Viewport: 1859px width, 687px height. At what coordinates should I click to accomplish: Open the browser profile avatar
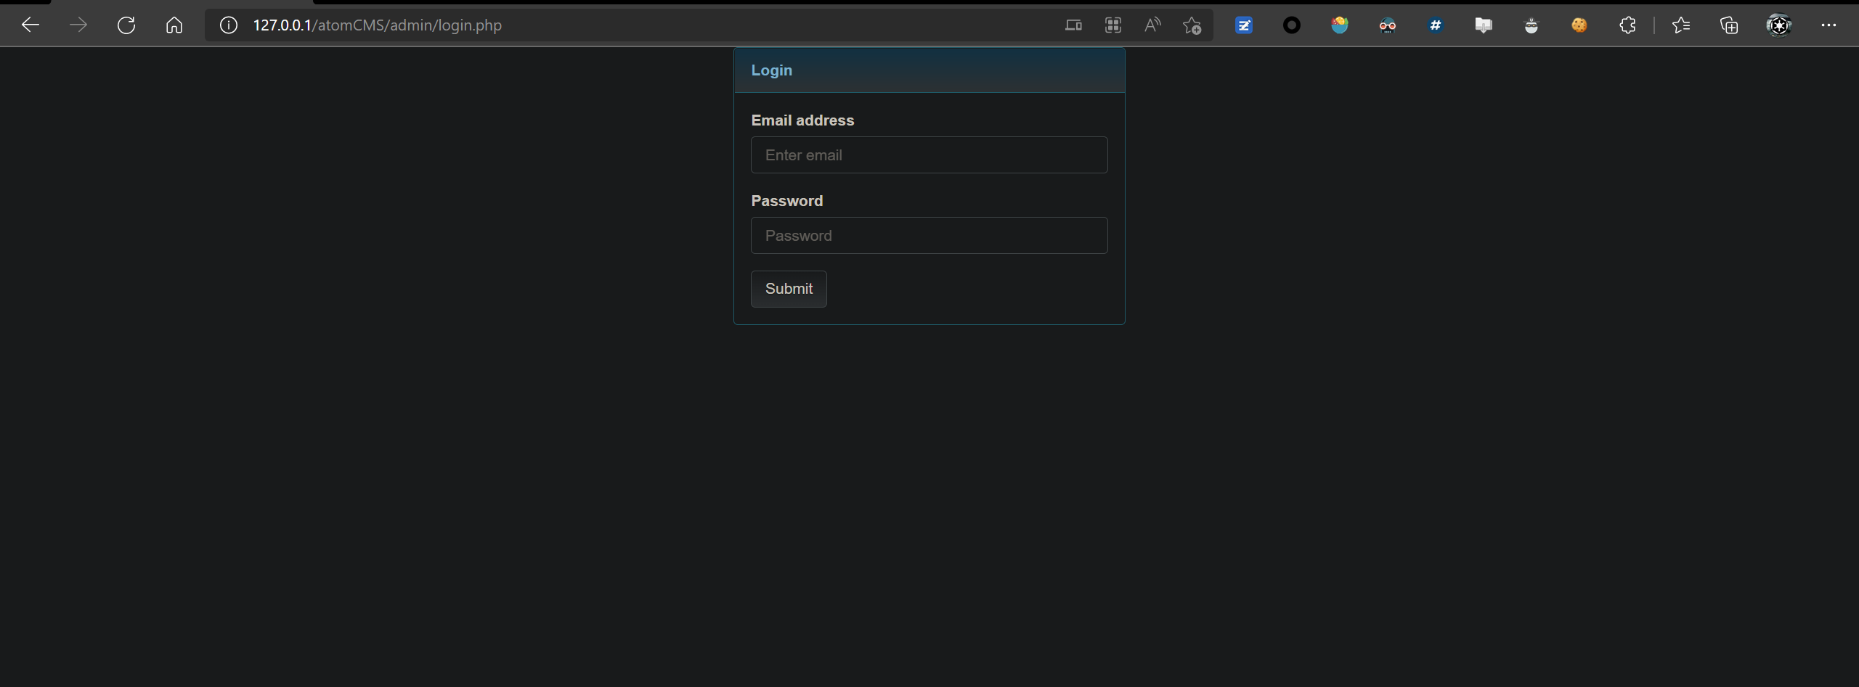point(1779,25)
